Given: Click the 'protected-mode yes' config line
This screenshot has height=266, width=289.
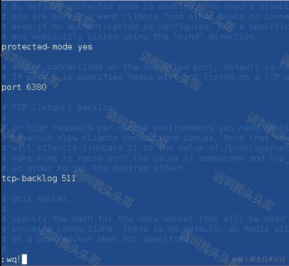Looking at the screenshot, I should pyautogui.click(x=47, y=47).
